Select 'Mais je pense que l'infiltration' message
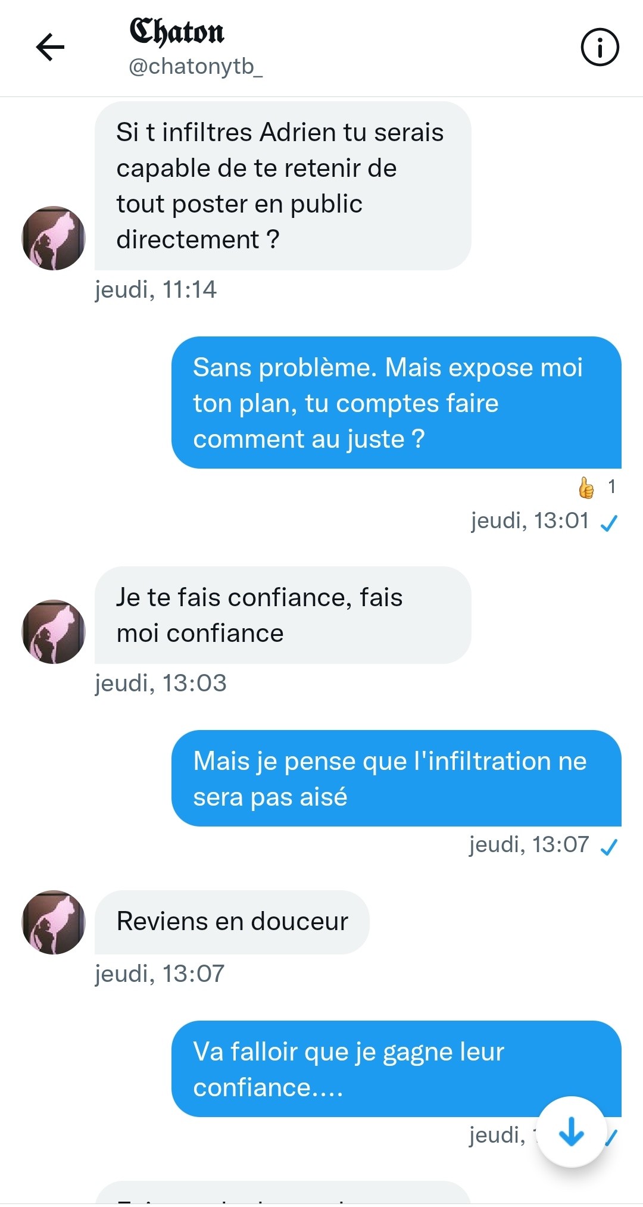Image resolution: width=643 pixels, height=1207 pixels. click(397, 778)
